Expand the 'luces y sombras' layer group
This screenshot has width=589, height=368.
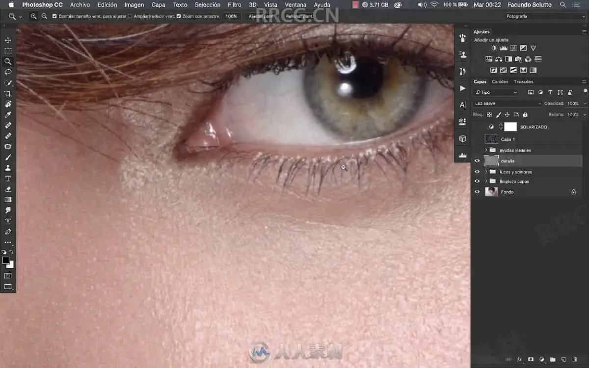(x=486, y=172)
